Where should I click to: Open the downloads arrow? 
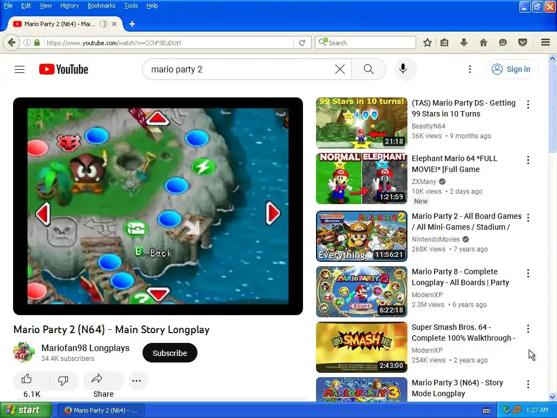(464, 42)
